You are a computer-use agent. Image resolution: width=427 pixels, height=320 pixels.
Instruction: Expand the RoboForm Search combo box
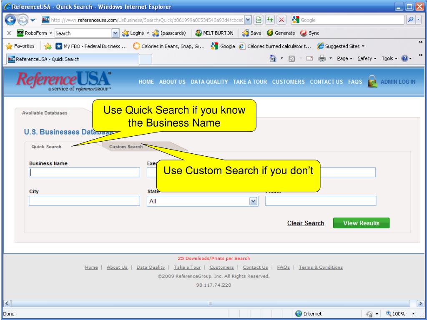point(116,33)
